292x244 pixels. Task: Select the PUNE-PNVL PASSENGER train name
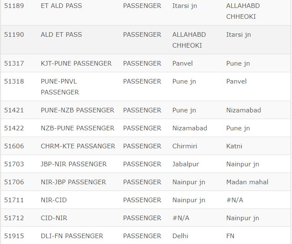pyautogui.click(x=60, y=86)
